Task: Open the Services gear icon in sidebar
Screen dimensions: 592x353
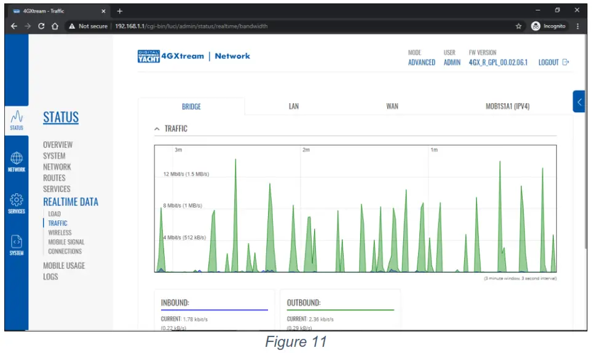Action: point(17,203)
